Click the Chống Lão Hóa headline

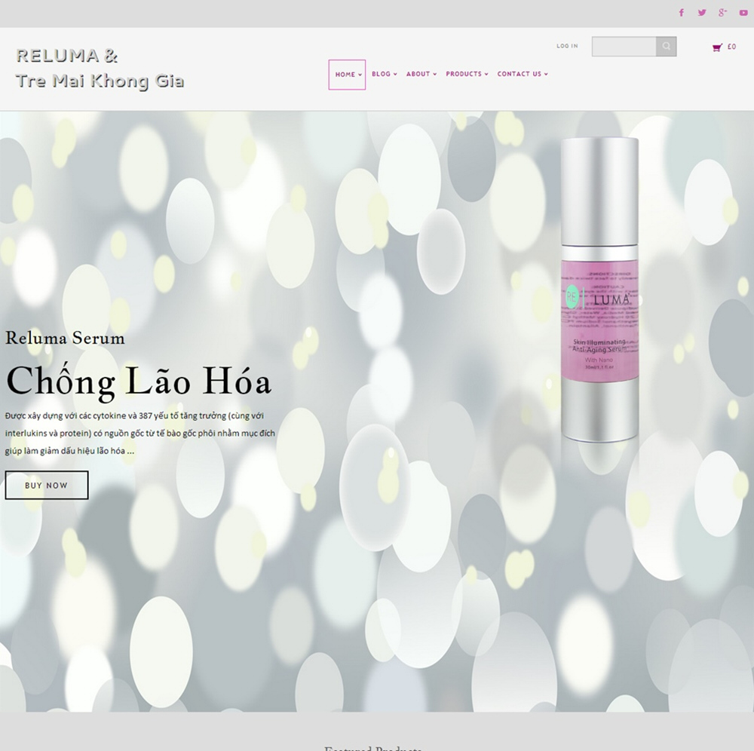tap(139, 382)
